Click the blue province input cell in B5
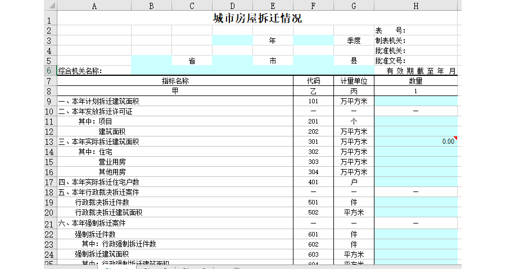The height and width of the screenshot is (269, 506). 151,61
